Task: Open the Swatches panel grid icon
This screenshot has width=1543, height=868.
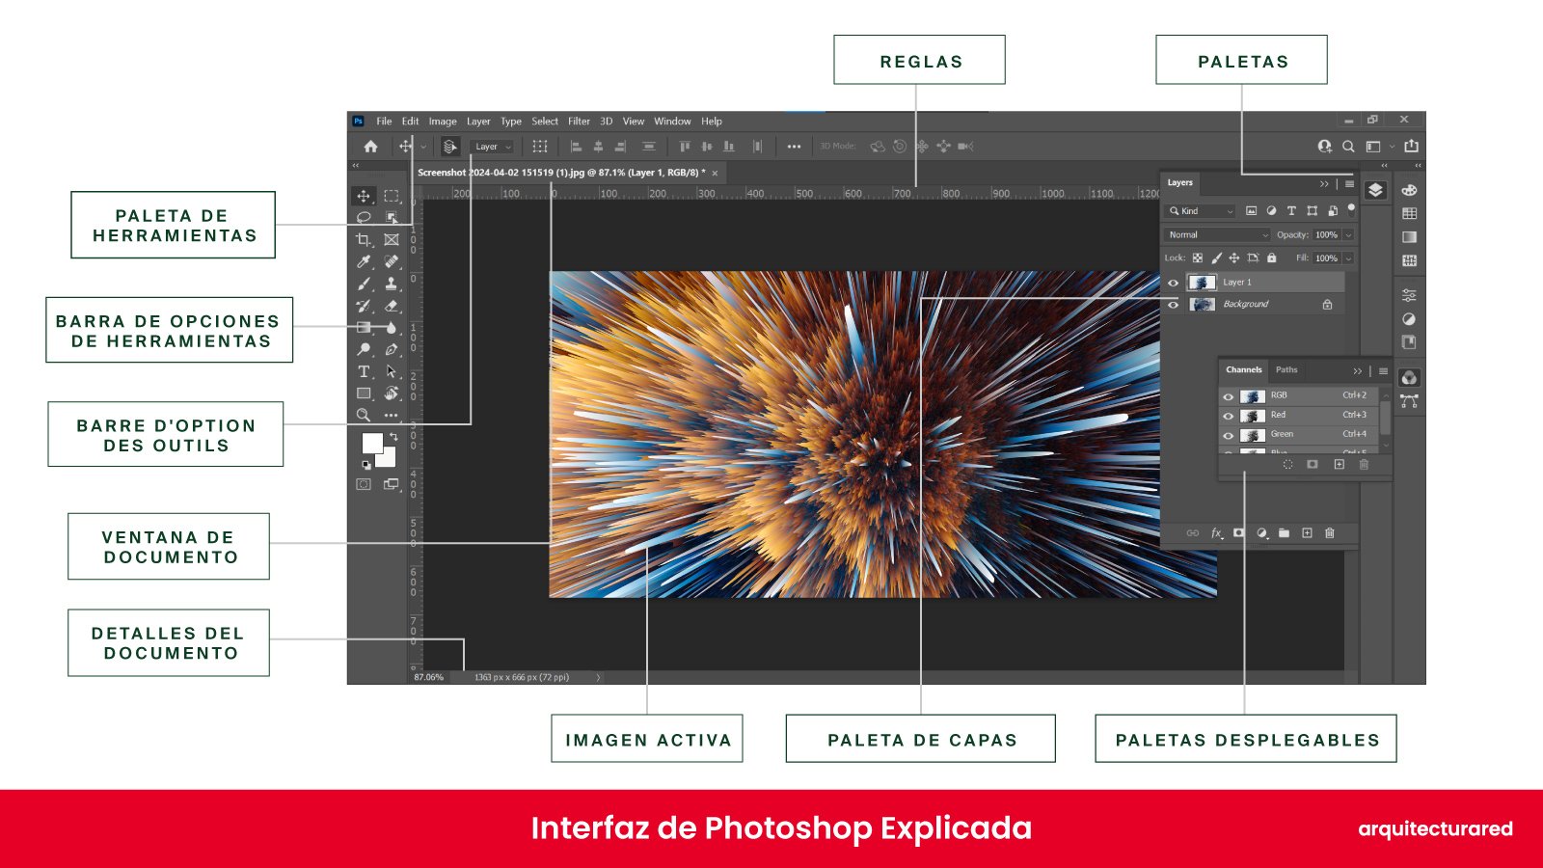Action: point(1409,213)
